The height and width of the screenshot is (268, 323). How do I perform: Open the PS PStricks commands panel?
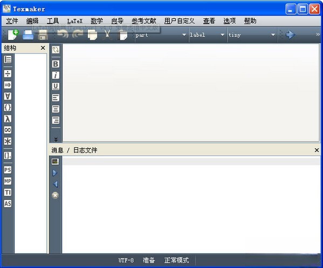pyautogui.click(x=8, y=170)
